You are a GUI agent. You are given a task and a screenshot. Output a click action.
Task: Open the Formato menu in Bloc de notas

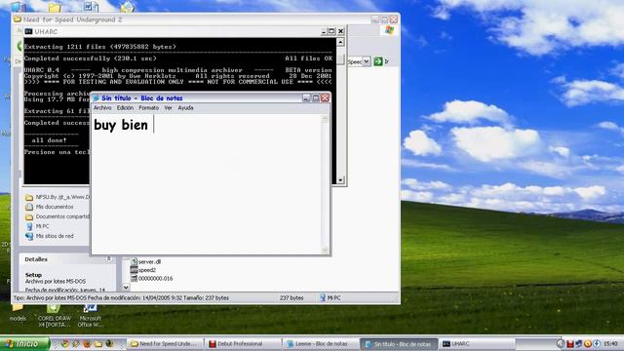coord(148,108)
